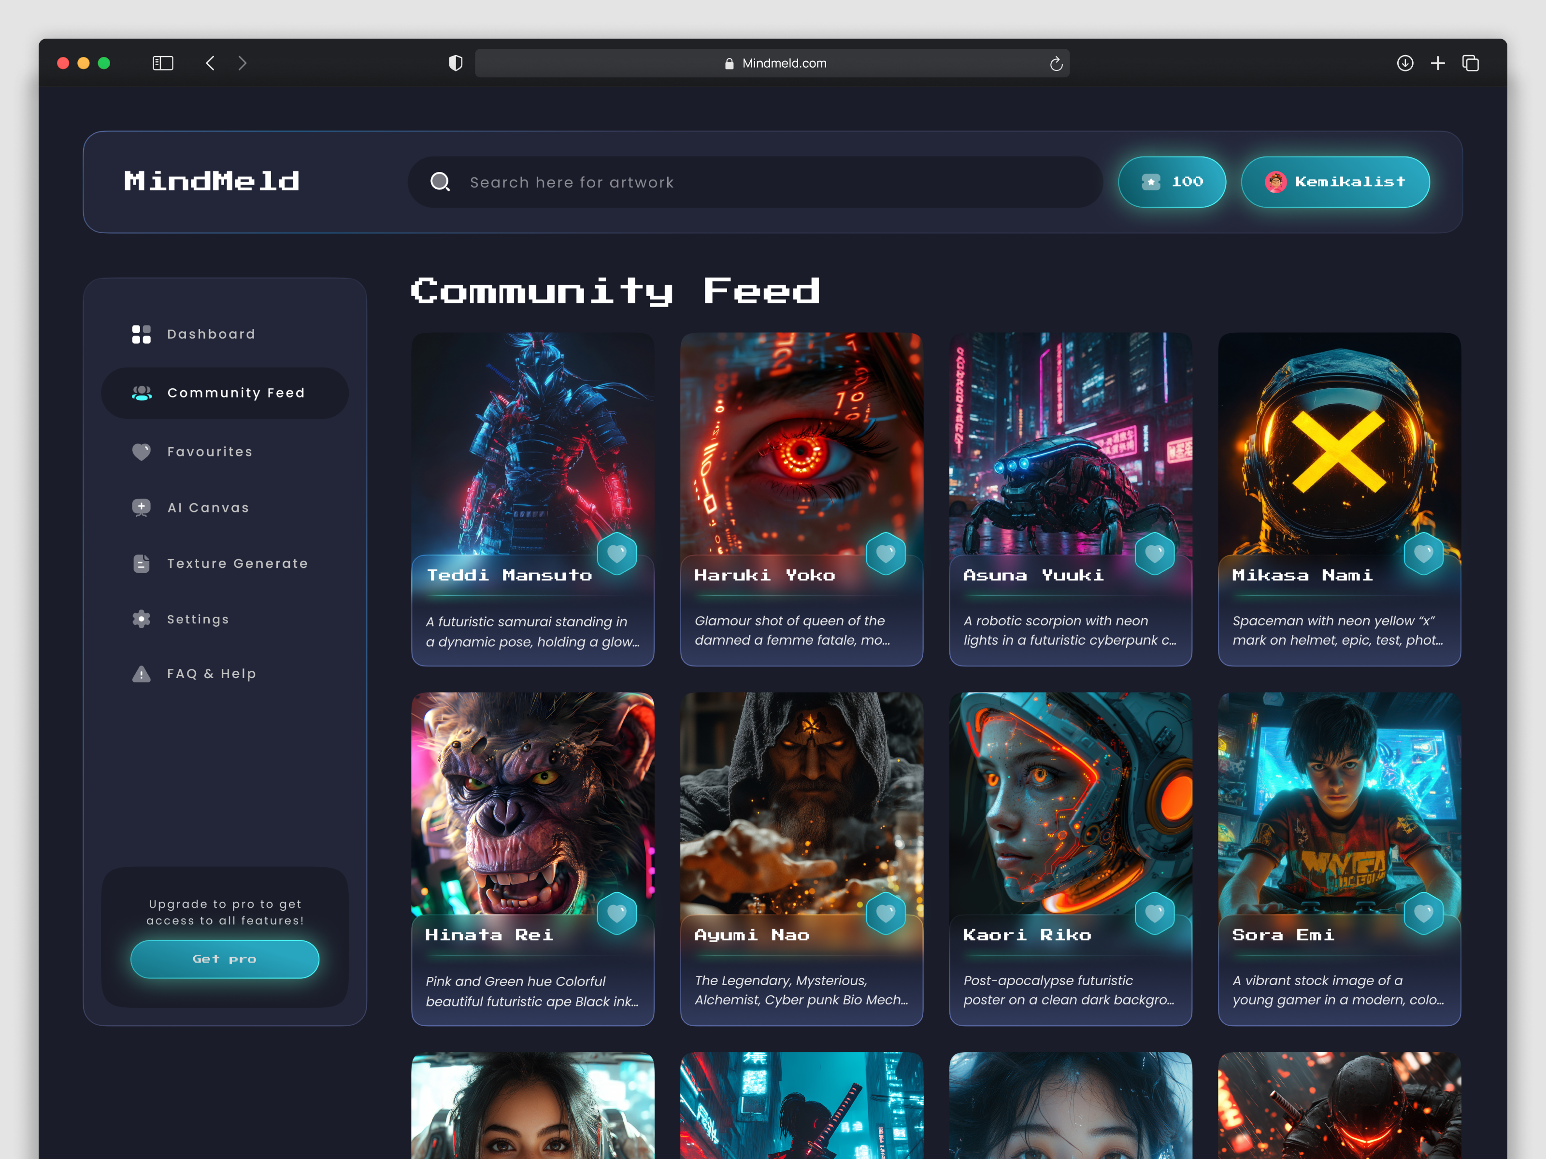Click the 'Spaceman with neon yellow' description
1546x1159 pixels.
click(1338, 630)
